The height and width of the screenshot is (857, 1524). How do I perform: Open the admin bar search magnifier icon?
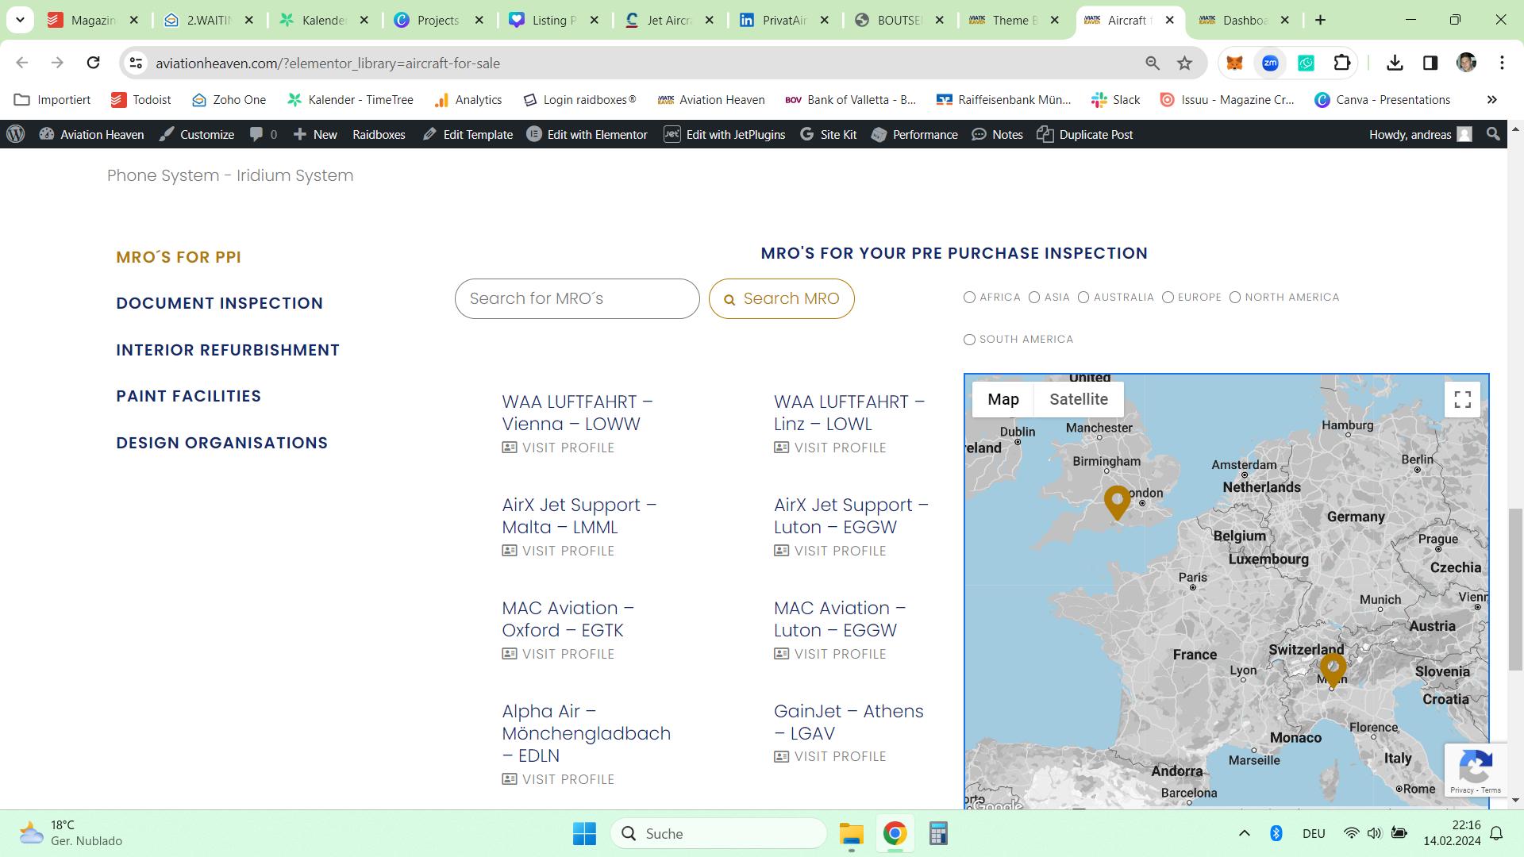[x=1493, y=135]
